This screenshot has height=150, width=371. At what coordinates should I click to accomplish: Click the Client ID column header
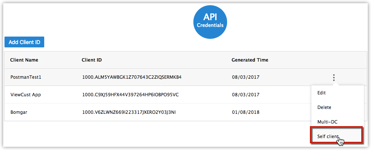click(92, 60)
